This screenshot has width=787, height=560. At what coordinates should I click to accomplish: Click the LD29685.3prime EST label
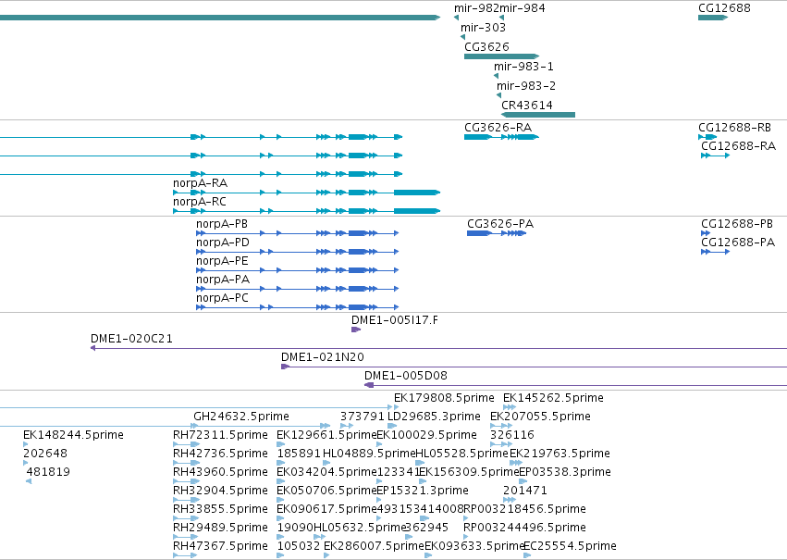coord(434,417)
